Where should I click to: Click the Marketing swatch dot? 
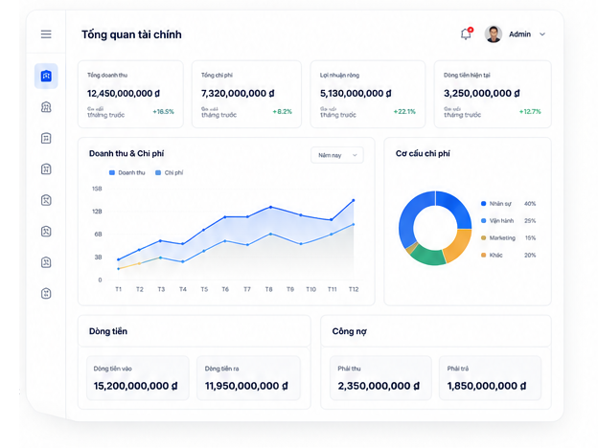point(484,238)
